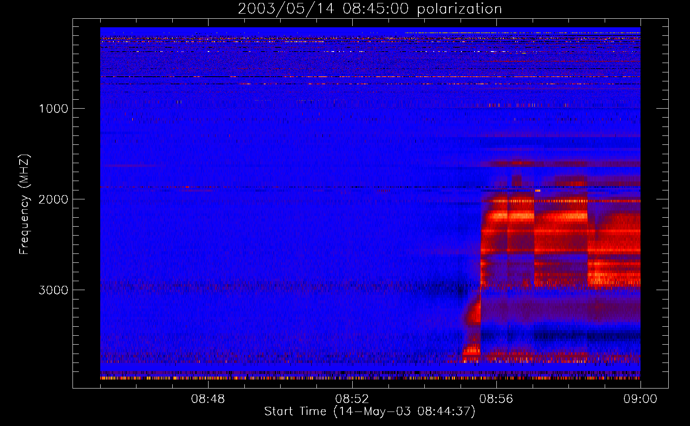Click the 08:56 time tick label
The image size is (690, 426).
click(496, 399)
